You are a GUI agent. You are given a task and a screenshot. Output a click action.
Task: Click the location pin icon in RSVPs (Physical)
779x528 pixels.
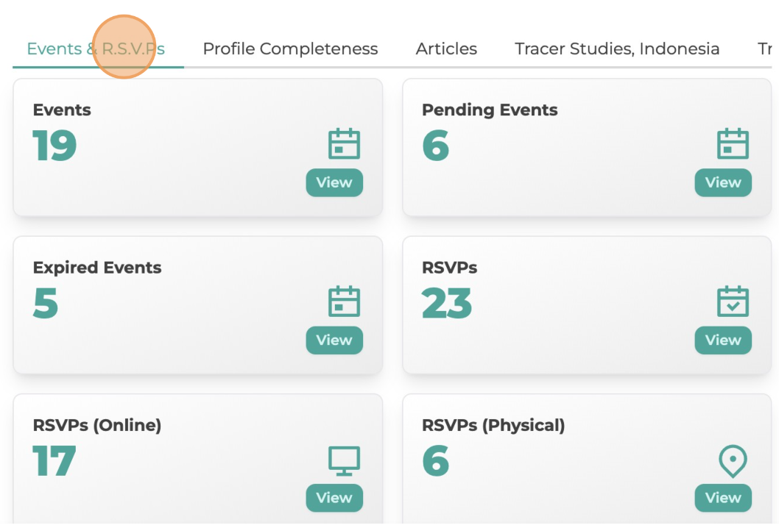click(733, 462)
